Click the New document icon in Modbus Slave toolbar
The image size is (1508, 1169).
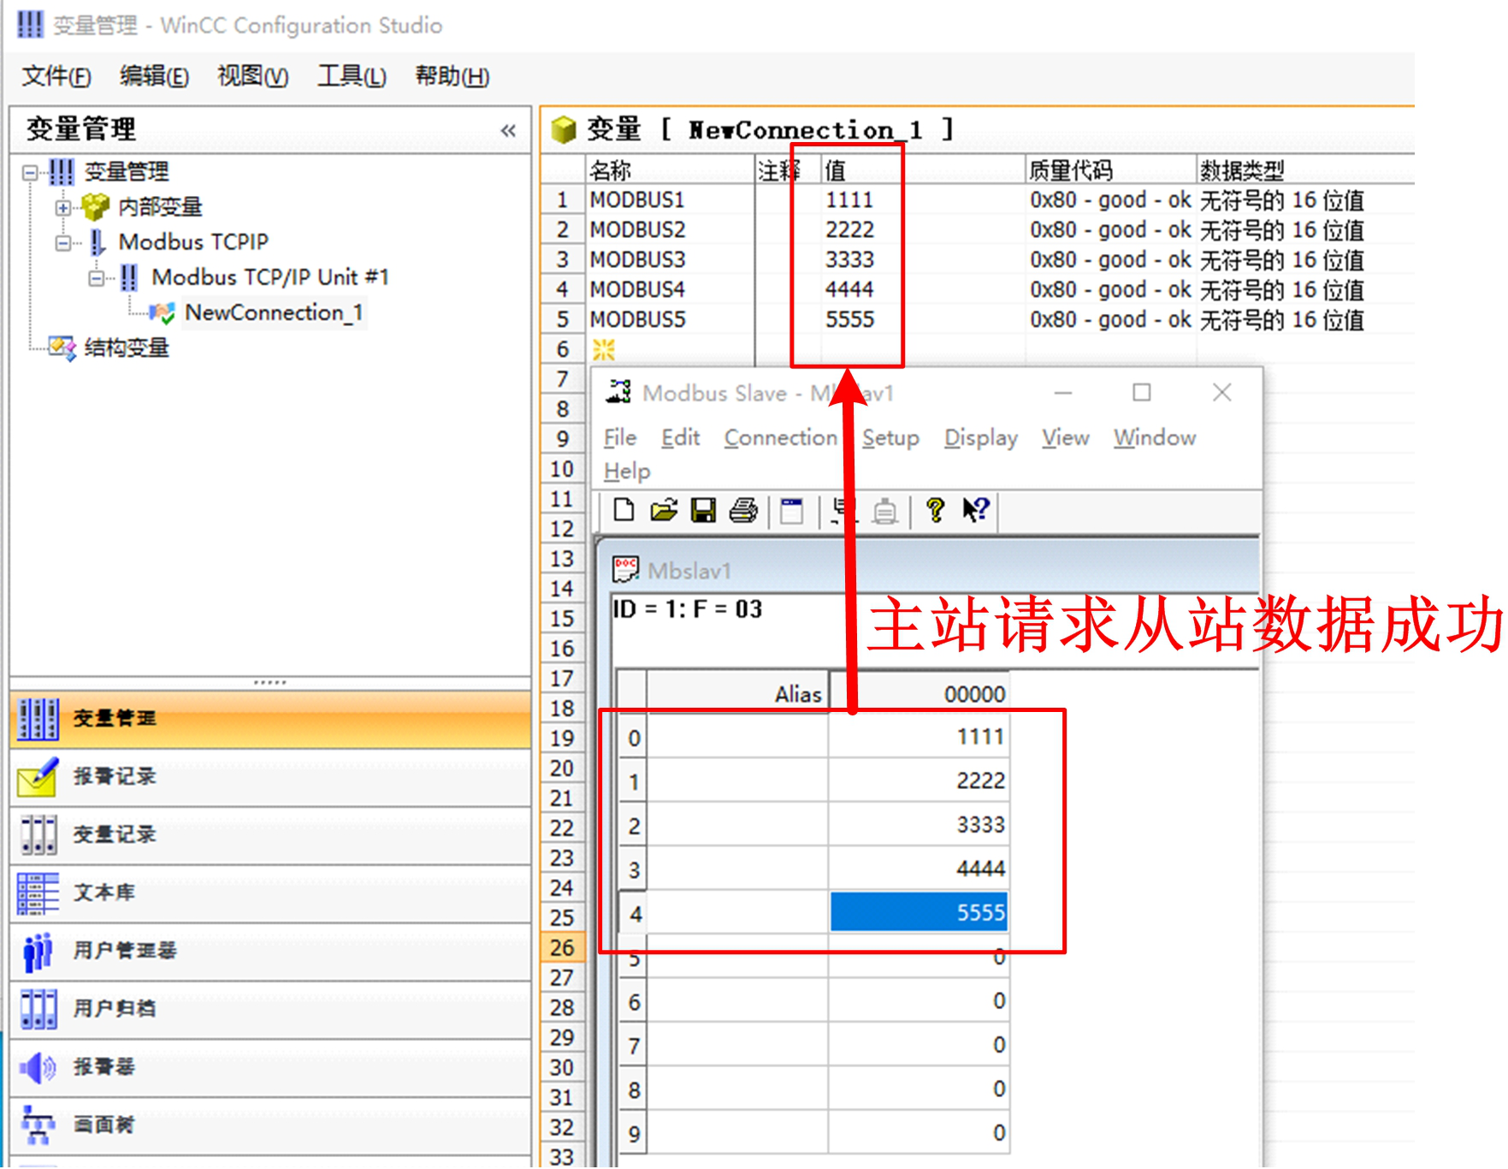[x=623, y=510]
